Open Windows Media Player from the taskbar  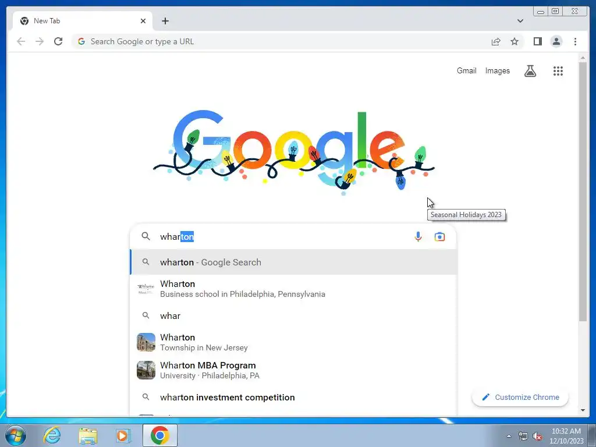(123, 435)
